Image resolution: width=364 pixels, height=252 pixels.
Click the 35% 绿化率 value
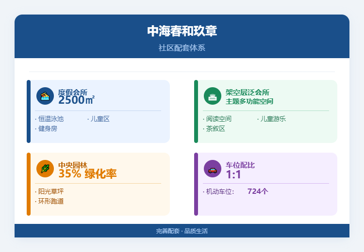tap(87, 173)
